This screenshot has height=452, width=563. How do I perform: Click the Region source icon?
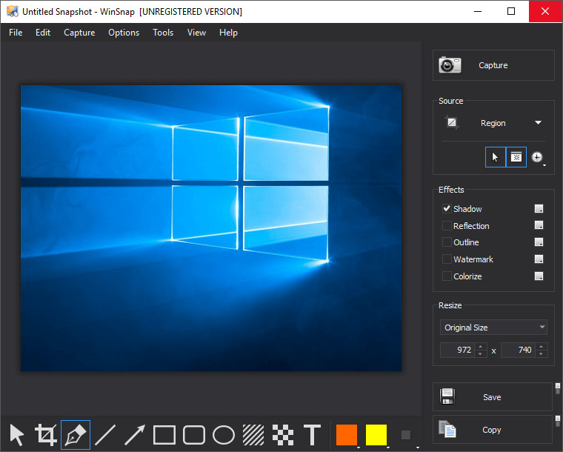pyautogui.click(x=452, y=123)
